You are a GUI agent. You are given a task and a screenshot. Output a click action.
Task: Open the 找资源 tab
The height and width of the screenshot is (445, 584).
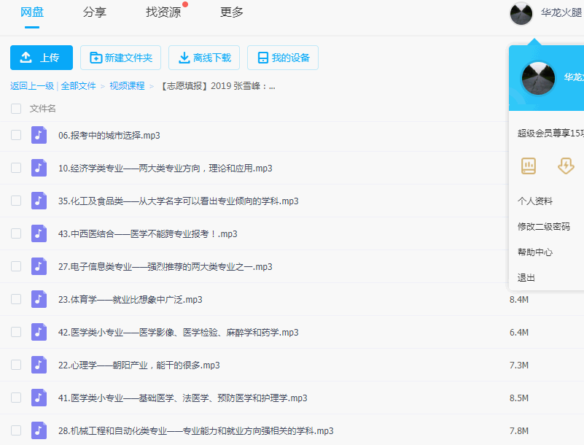(x=163, y=12)
